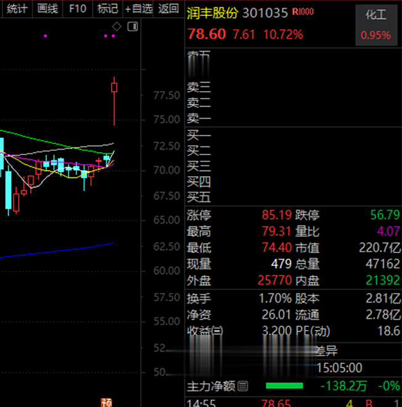Click the 14:55 trade tick row
The height and width of the screenshot is (407, 402).
(293, 403)
